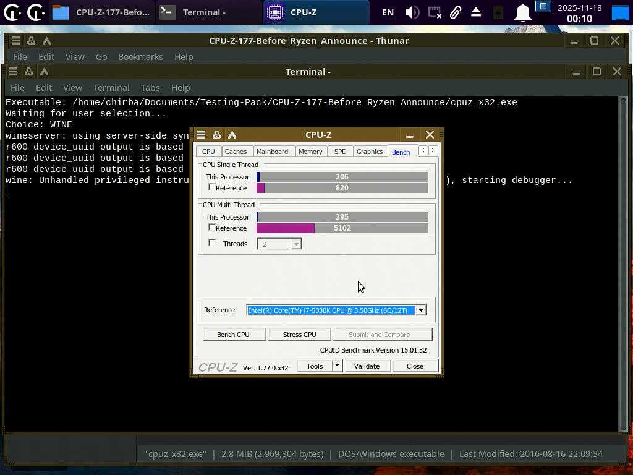The height and width of the screenshot is (475, 633).
Task: Open Terminal File menu
Action: 17,88
